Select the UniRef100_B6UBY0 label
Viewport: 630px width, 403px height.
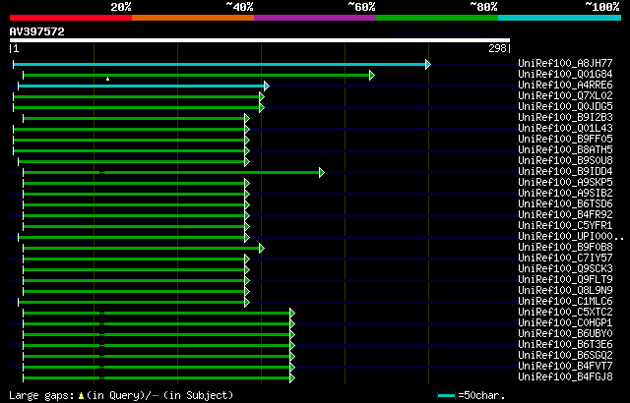coord(565,334)
